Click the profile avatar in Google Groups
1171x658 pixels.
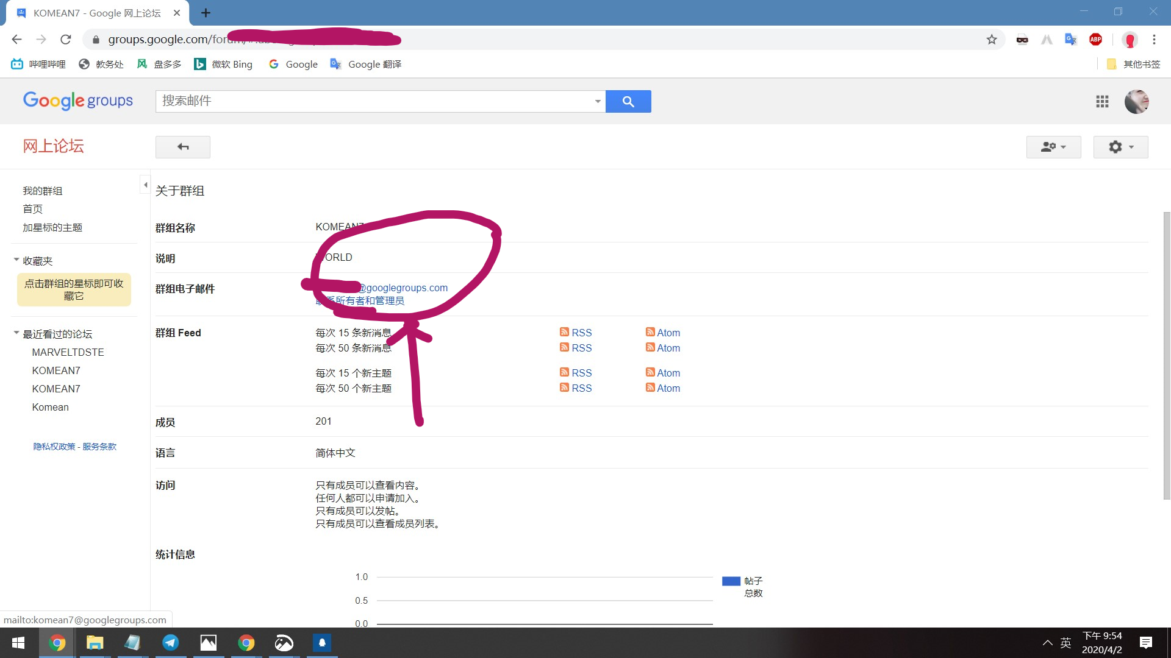[x=1137, y=102]
